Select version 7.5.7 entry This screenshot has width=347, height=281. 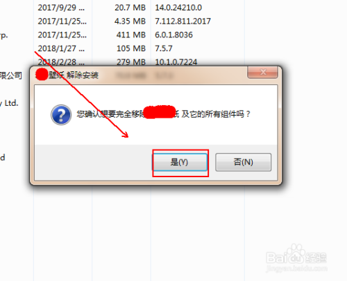click(164, 48)
